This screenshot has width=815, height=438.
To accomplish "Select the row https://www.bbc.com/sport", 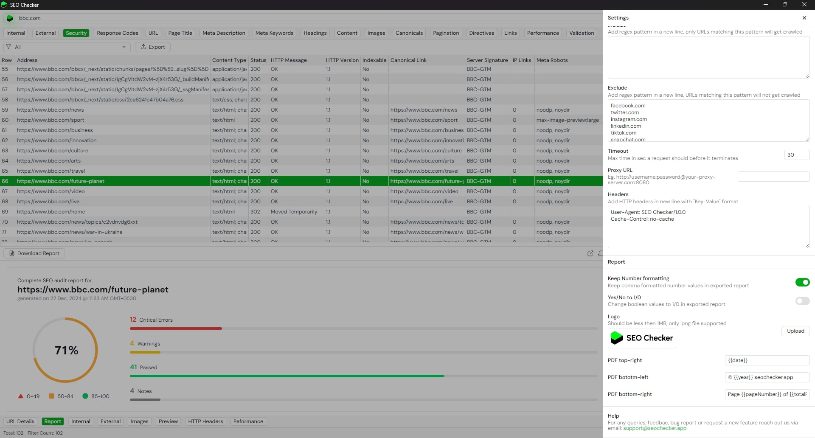I will [301, 120].
